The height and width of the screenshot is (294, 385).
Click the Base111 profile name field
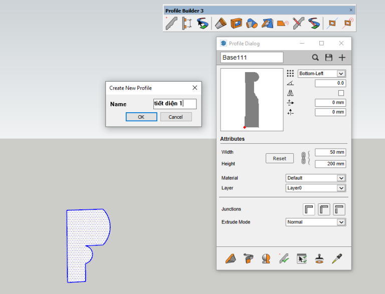click(252, 58)
